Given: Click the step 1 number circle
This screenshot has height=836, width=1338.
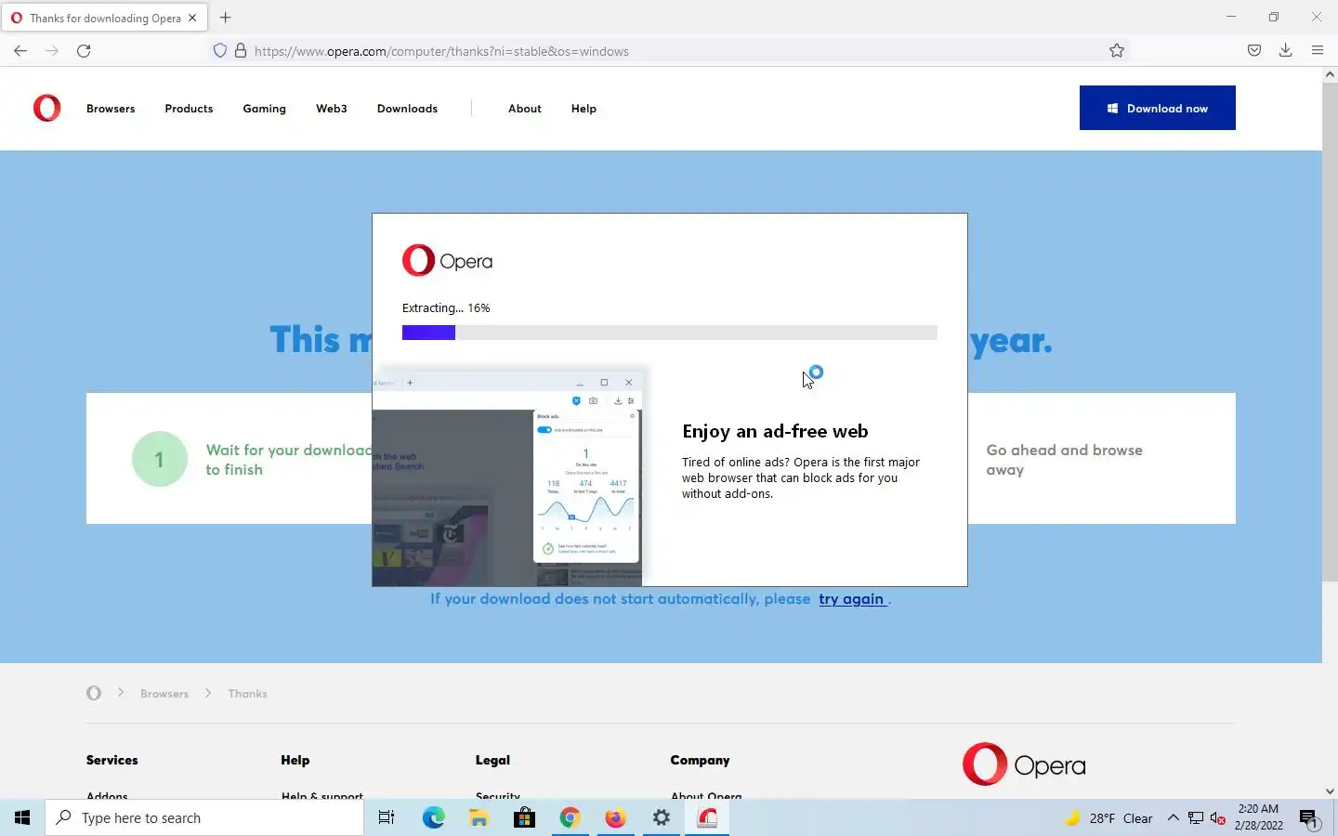Looking at the screenshot, I should (x=159, y=459).
